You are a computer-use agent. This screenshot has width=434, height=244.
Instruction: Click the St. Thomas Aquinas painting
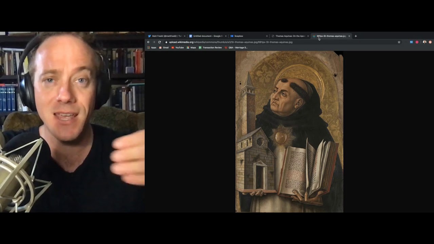pos(289,132)
